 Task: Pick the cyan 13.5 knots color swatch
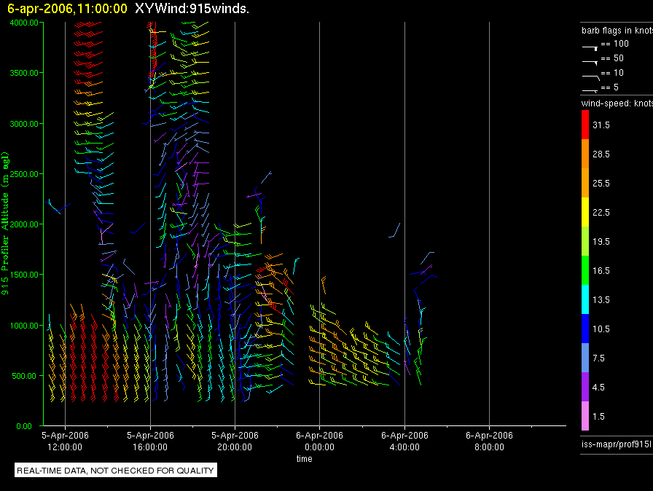(584, 299)
